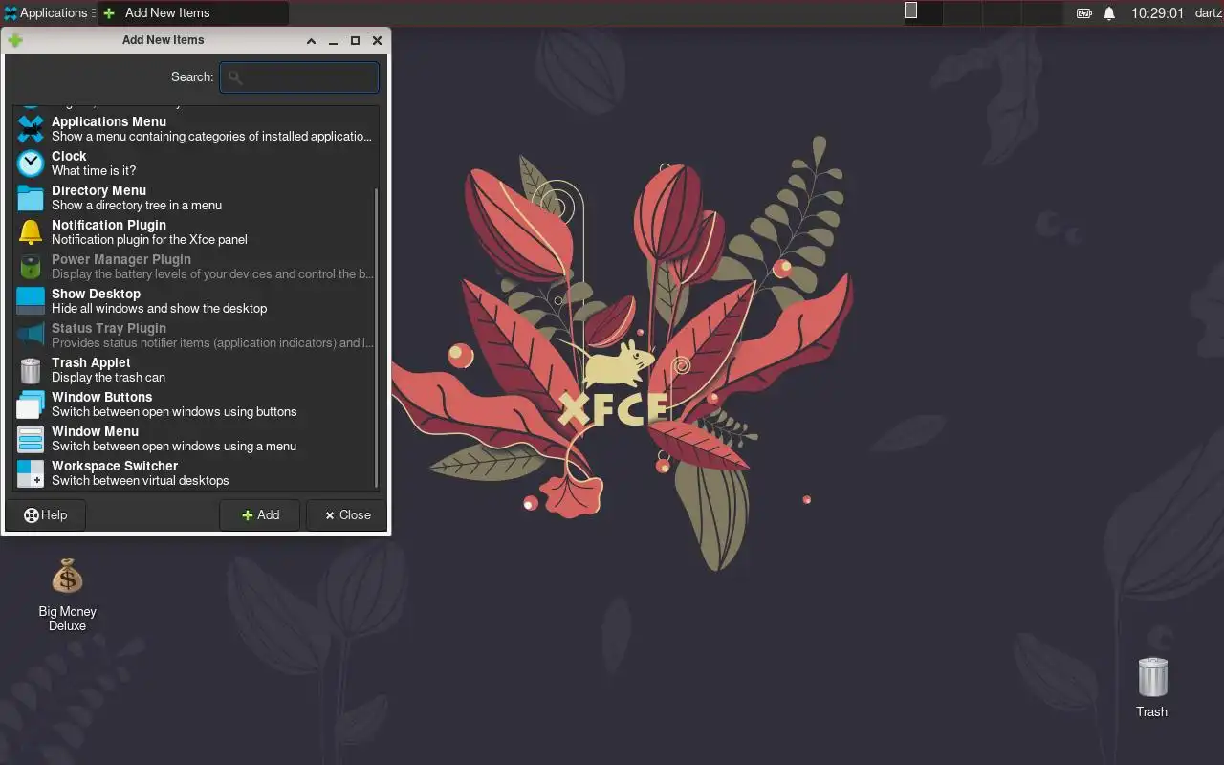
Task: Click the 10:29:01 clock in the panel
Action: click(x=1157, y=13)
